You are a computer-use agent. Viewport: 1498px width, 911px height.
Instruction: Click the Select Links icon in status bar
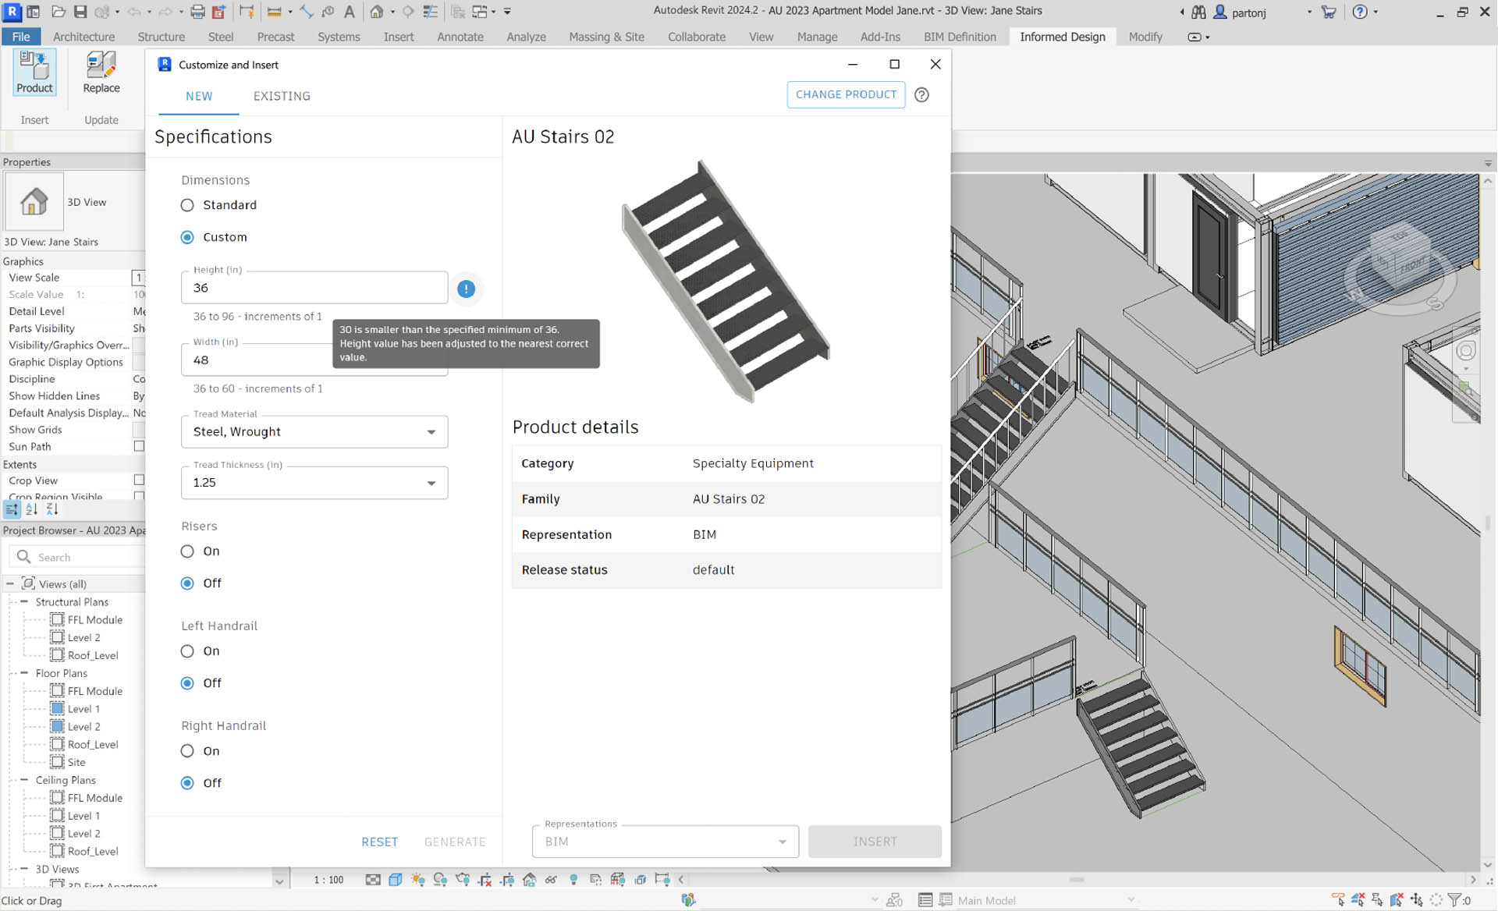tap(1338, 900)
